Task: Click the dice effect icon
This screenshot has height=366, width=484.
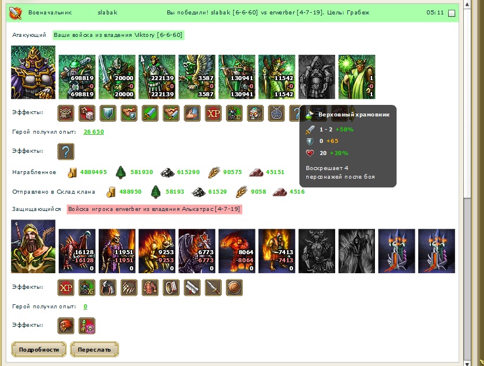Action: (x=87, y=113)
